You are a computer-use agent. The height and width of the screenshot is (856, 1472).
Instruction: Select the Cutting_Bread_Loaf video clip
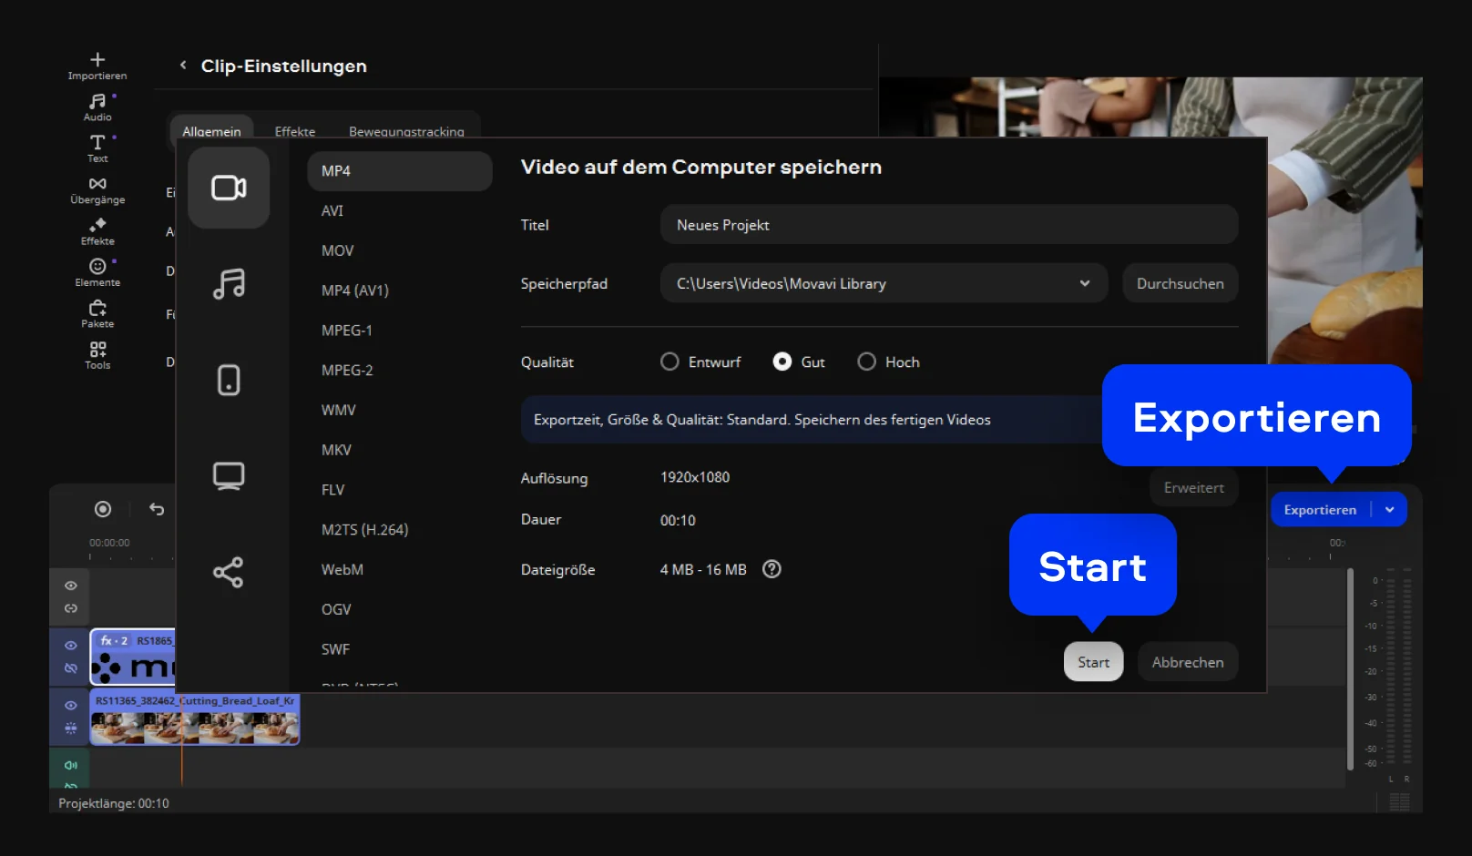[x=195, y=719]
